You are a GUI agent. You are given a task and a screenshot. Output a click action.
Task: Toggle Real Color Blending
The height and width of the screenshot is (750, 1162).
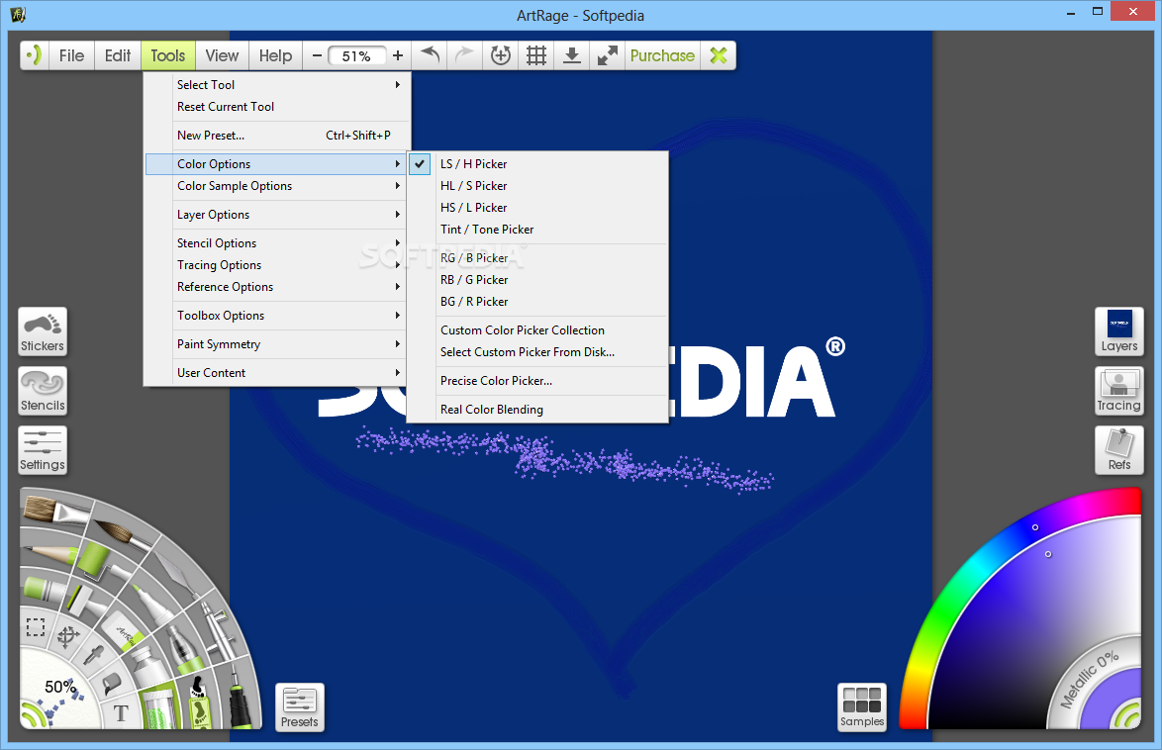click(537, 409)
